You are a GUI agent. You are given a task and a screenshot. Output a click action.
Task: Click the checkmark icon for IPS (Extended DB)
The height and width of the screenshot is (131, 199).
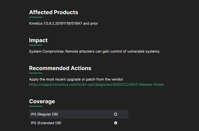[x=116, y=123]
